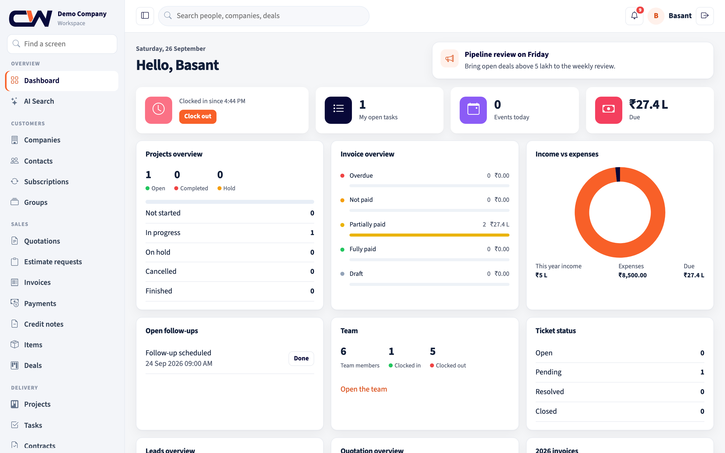The image size is (725, 453).
Task: Click the logout icon beside Basant
Action: click(705, 16)
